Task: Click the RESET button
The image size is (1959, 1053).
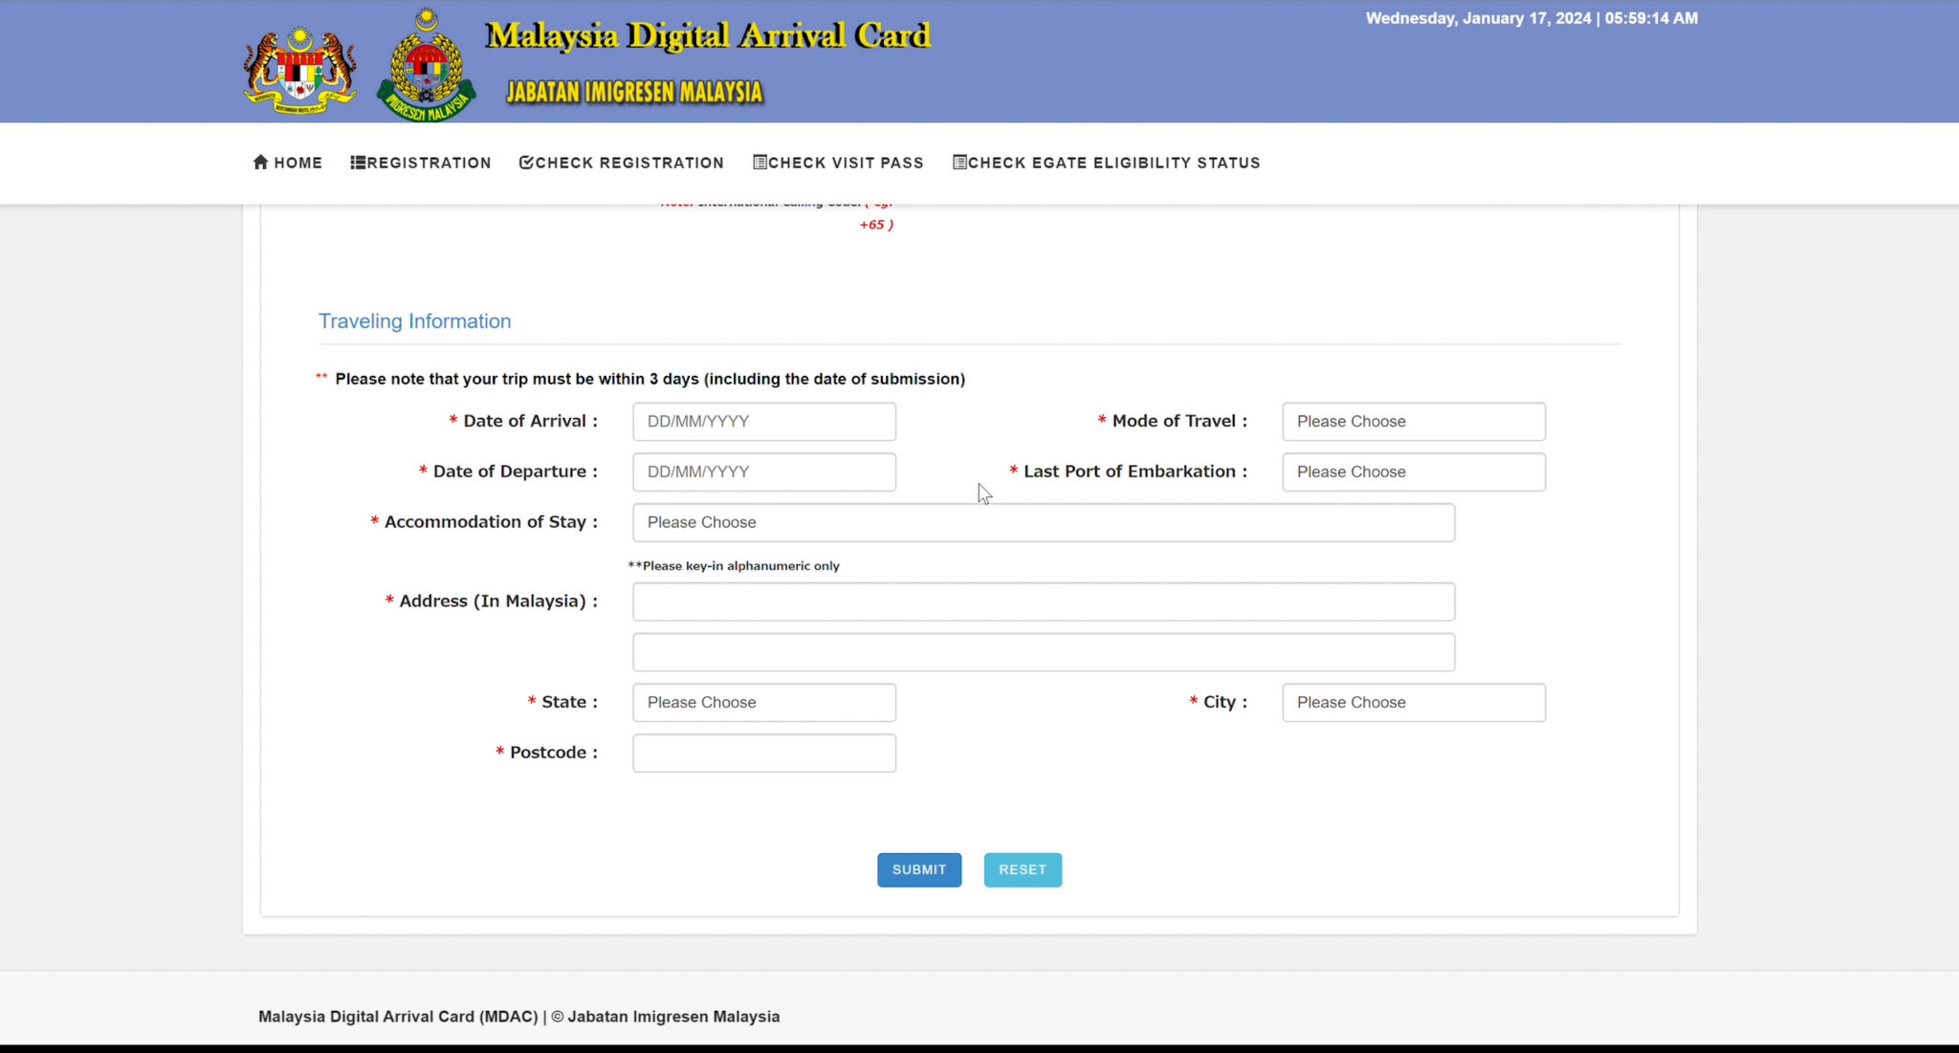Action: (1022, 869)
